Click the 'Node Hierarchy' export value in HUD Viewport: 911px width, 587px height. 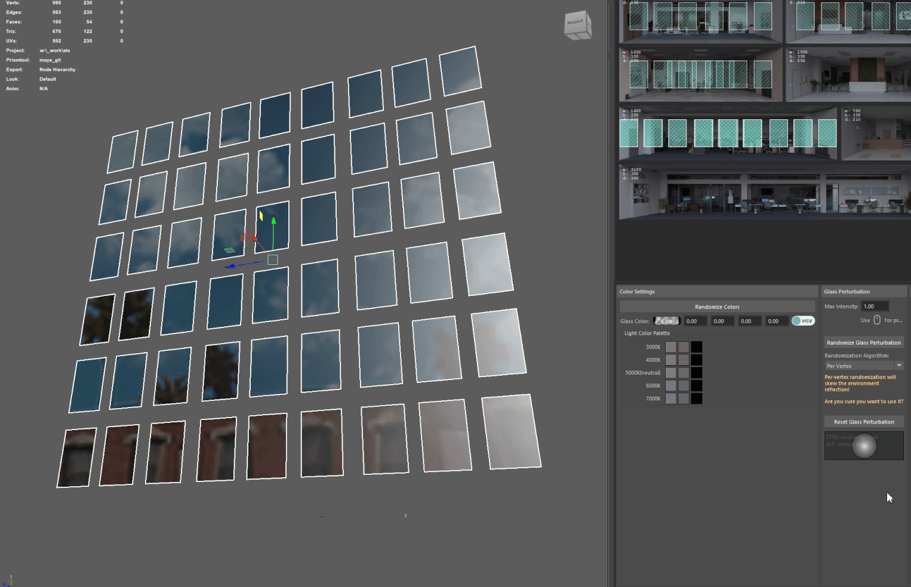pyautogui.click(x=57, y=70)
